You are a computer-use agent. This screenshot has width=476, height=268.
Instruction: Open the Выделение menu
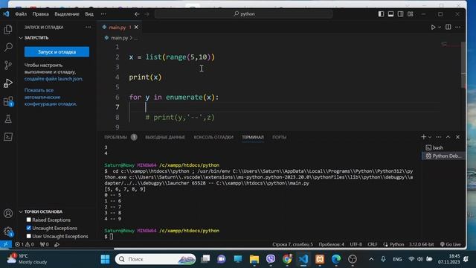pos(67,14)
